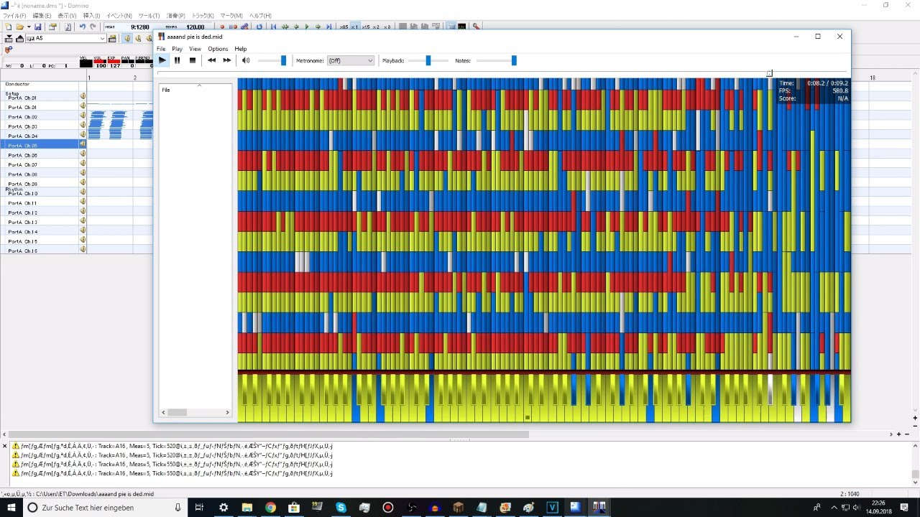Click the dropdown arrow next to the open folder icon
The image size is (920, 517).
29,27
